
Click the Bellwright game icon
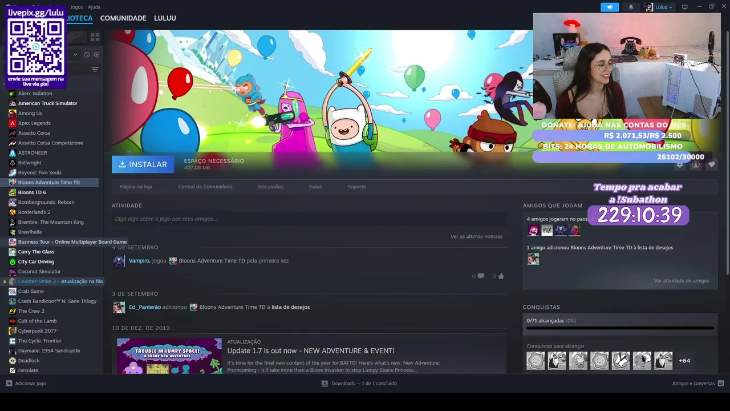click(13, 163)
